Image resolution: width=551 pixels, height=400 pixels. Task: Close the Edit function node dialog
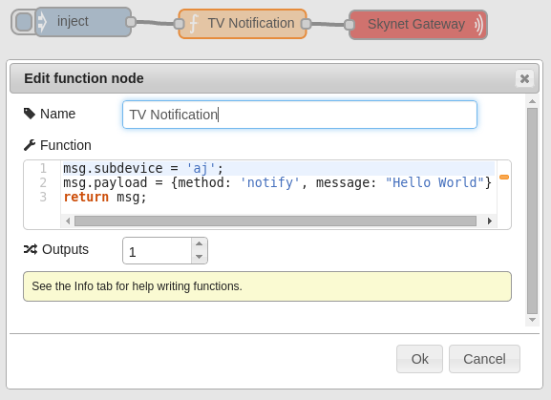pyautogui.click(x=524, y=78)
